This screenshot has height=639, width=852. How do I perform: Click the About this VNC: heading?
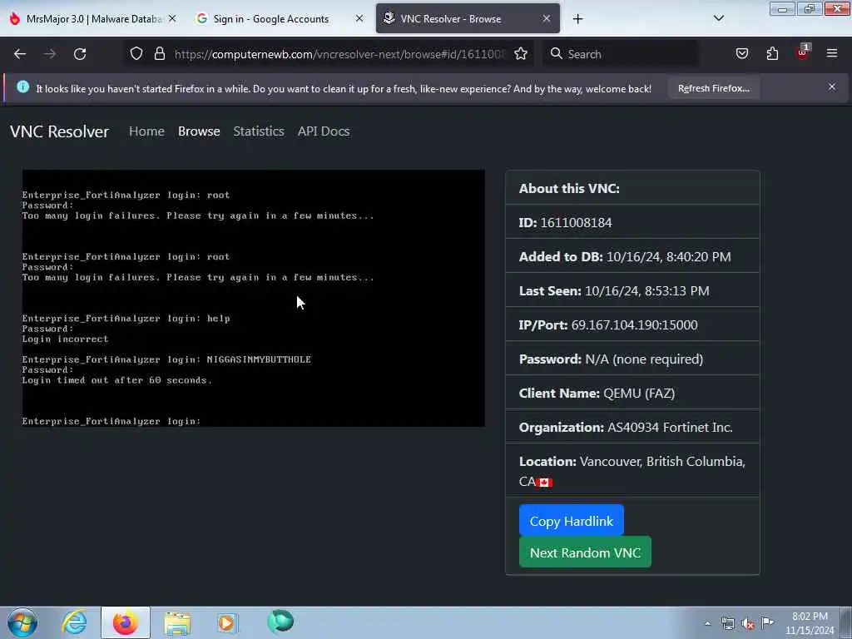[x=569, y=189]
